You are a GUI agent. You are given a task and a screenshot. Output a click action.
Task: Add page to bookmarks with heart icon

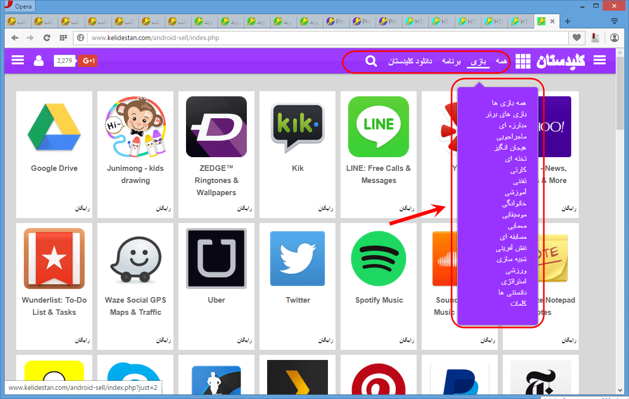[576, 38]
